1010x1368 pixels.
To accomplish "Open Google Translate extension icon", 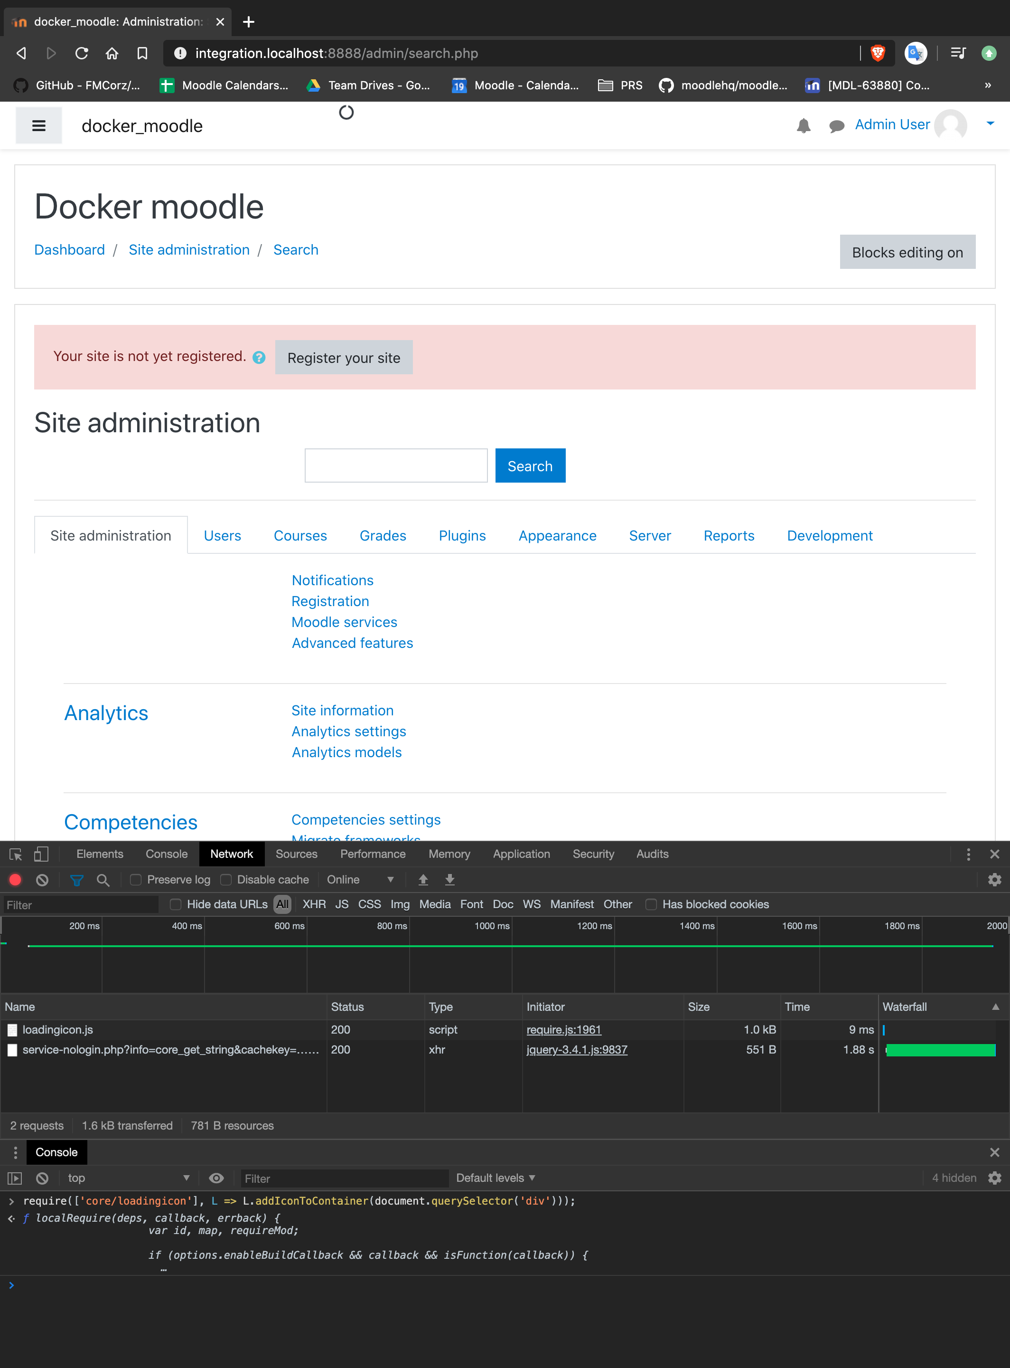I will click(915, 53).
